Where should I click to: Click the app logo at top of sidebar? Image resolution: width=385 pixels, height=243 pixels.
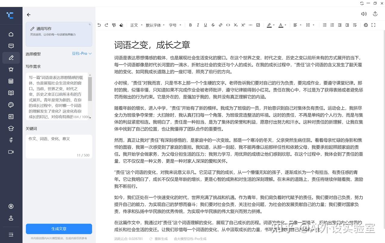click(x=10, y=15)
